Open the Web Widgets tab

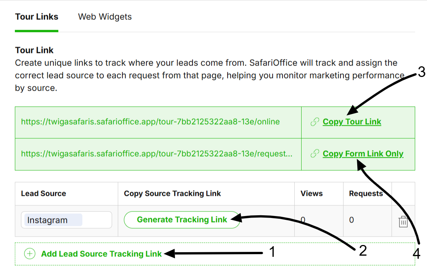click(105, 17)
